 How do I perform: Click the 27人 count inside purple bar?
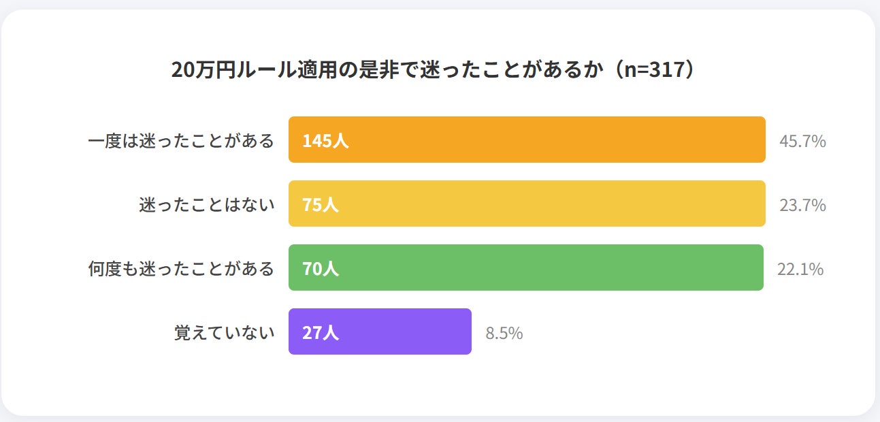coord(320,333)
